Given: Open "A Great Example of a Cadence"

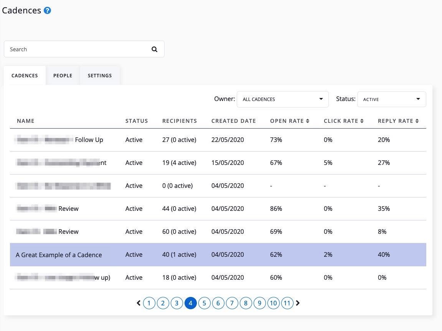Looking at the screenshot, I should coord(59,255).
